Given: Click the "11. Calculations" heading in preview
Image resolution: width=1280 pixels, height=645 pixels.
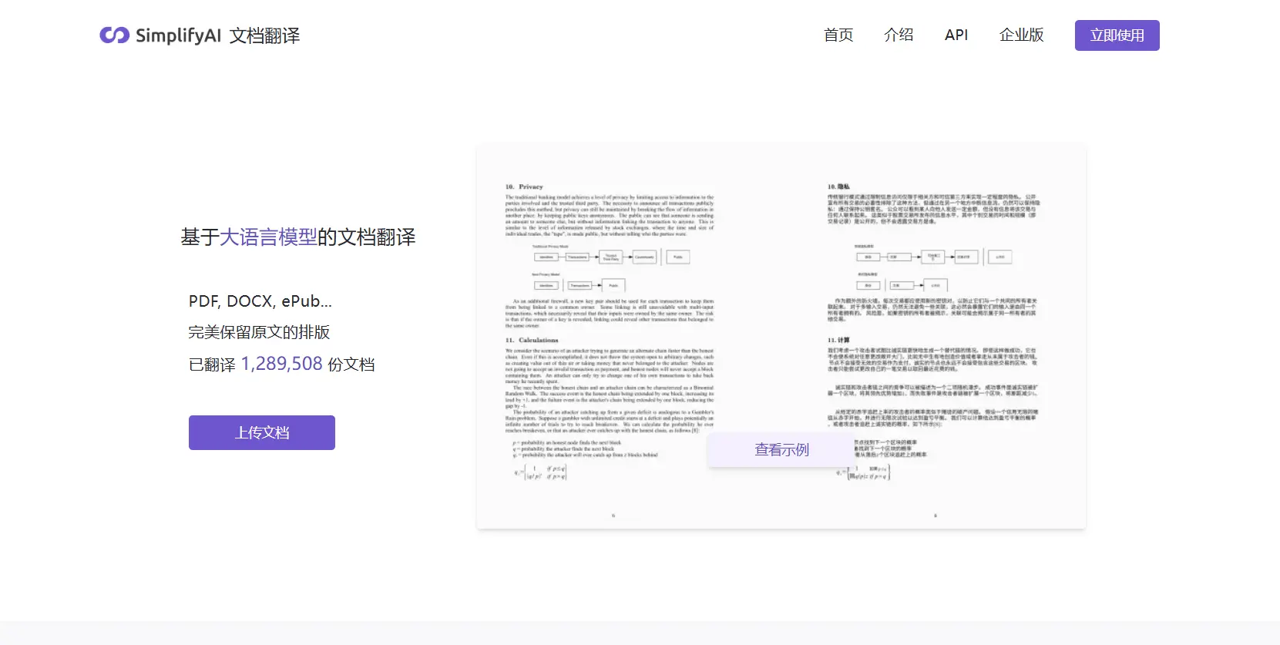Looking at the screenshot, I should pyautogui.click(x=532, y=340).
